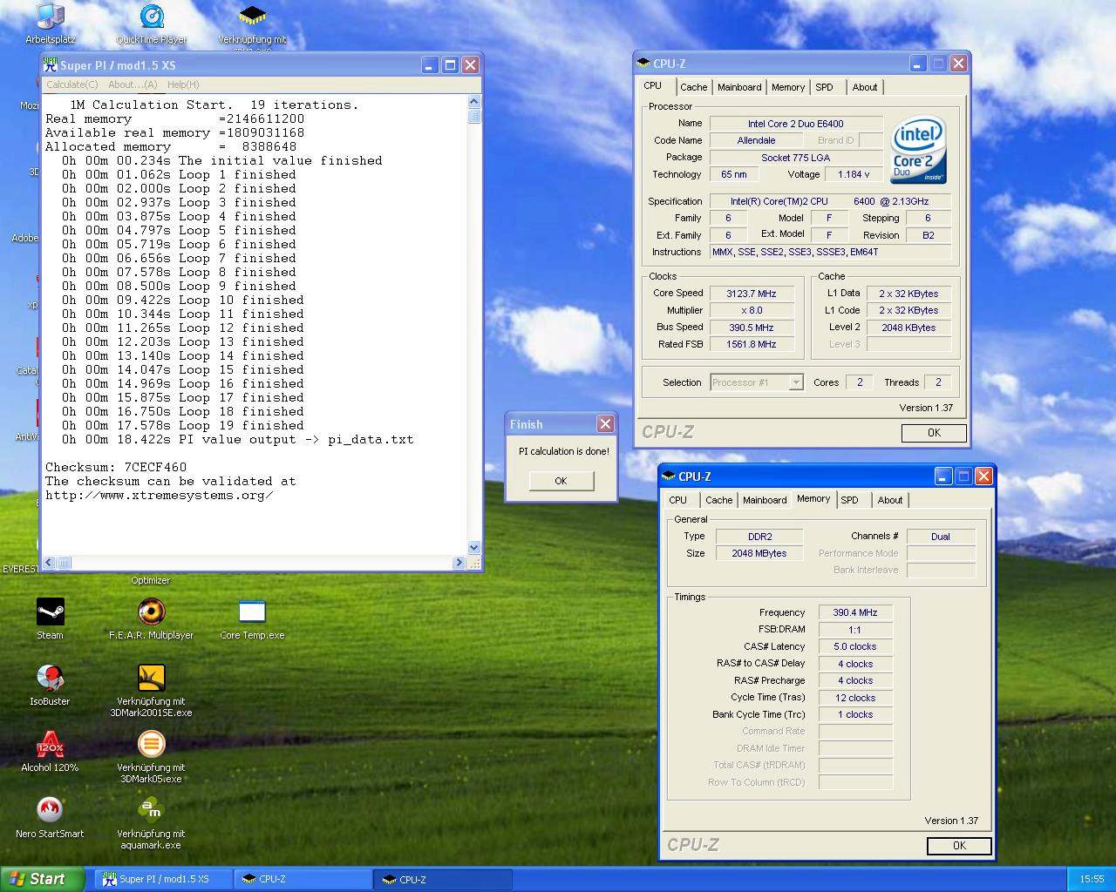The image size is (1116, 892).
Task: Click the memory Size value 2048 MBytes
Action: coord(759,553)
